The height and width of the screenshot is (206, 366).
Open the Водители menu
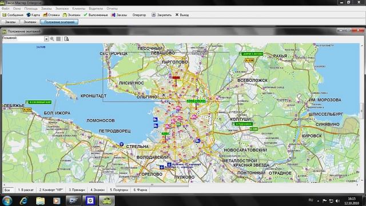click(96, 9)
